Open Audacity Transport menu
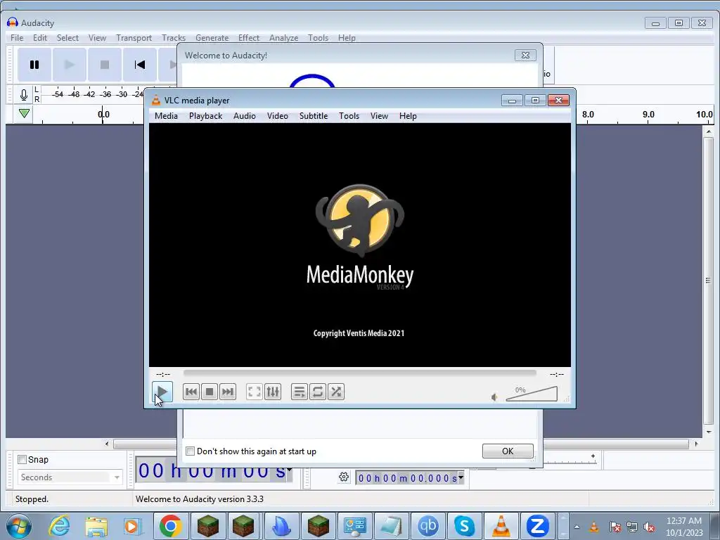 click(134, 38)
